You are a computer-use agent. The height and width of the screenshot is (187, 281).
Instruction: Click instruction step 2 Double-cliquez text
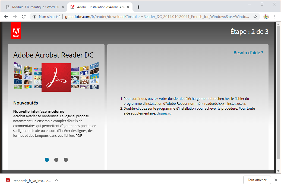(189, 111)
